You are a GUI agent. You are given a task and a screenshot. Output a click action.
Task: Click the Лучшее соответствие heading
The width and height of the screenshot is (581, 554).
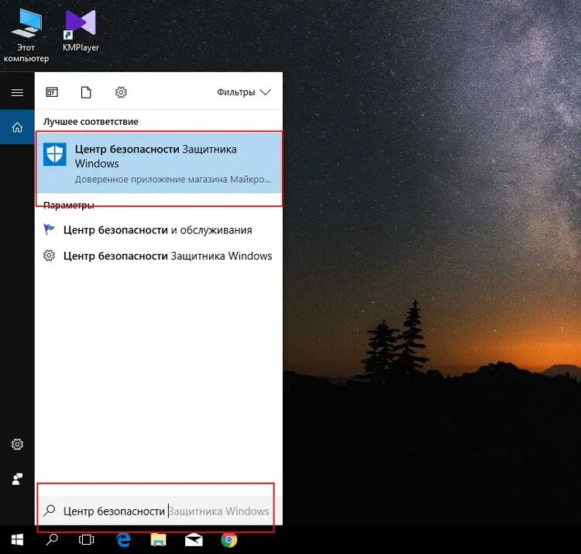[91, 122]
